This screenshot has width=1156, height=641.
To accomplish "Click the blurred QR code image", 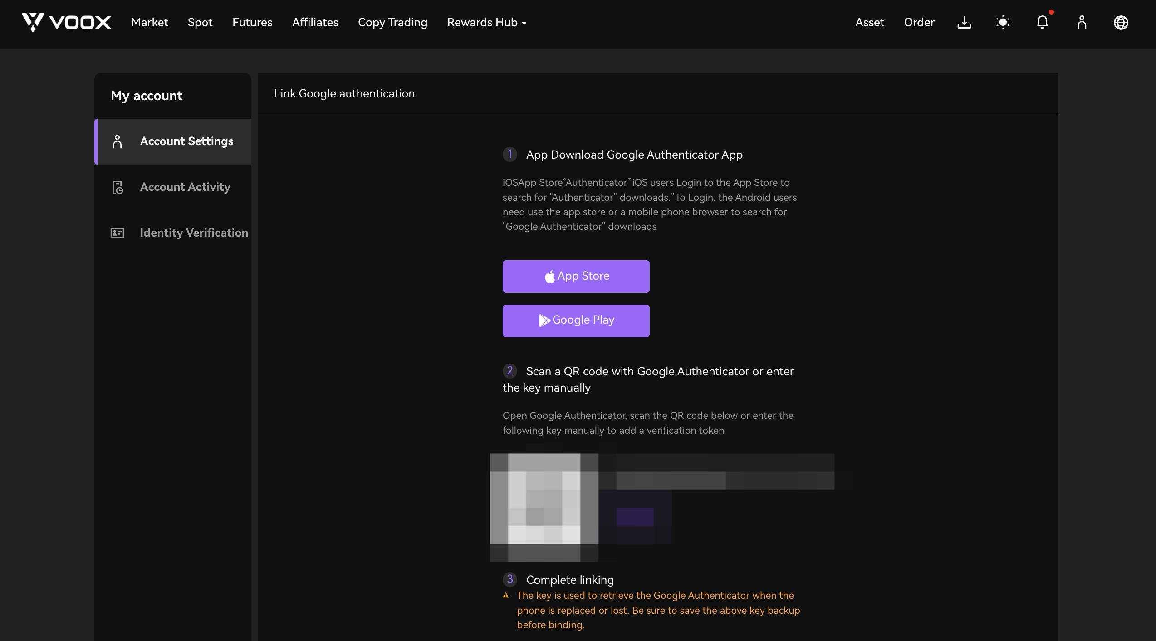I will click(x=544, y=507).
